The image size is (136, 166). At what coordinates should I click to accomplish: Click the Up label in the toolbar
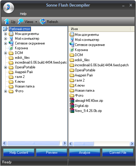(x=13, y=22)
